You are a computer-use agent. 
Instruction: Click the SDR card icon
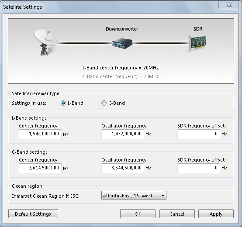coord(197,44)
